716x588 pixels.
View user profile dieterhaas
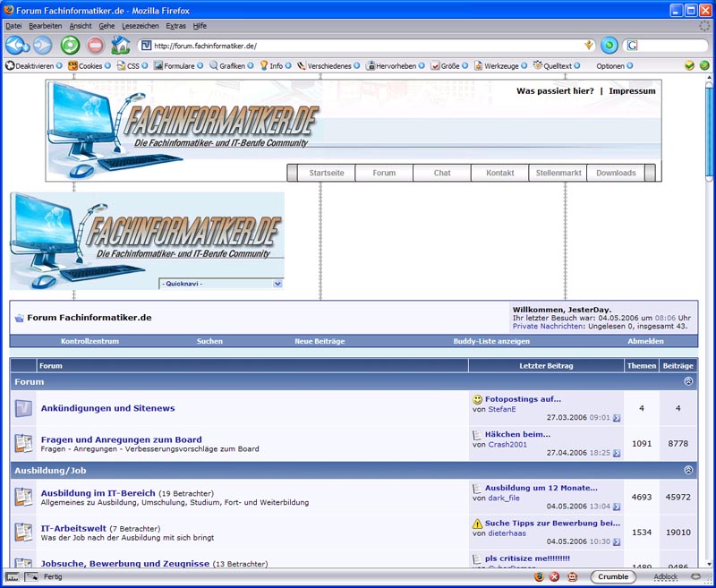(507, 533)
